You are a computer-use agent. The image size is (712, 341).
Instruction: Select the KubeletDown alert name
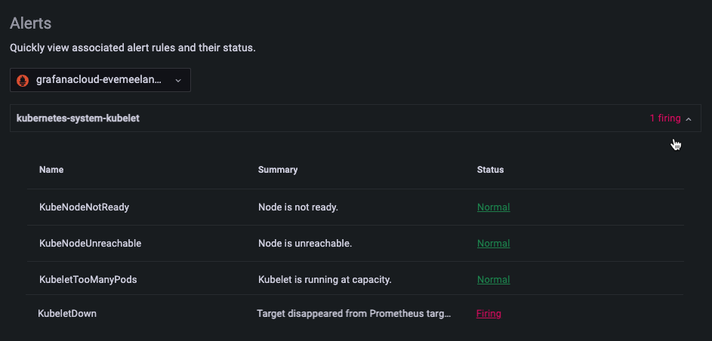tap(67, 313)
